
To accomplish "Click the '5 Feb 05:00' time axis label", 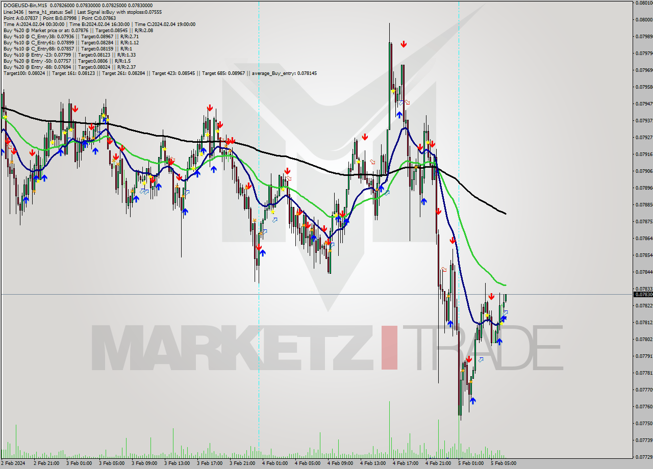I will point(503,463).
